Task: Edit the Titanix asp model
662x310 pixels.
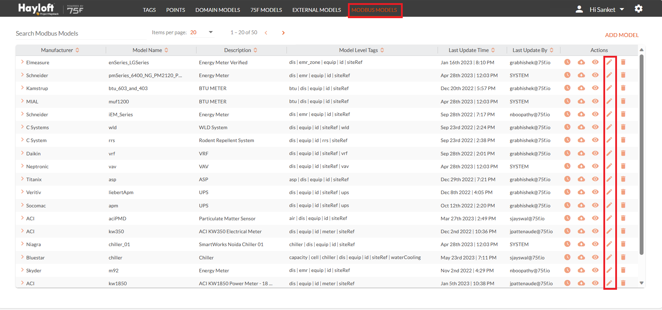Action: point(609,179)
